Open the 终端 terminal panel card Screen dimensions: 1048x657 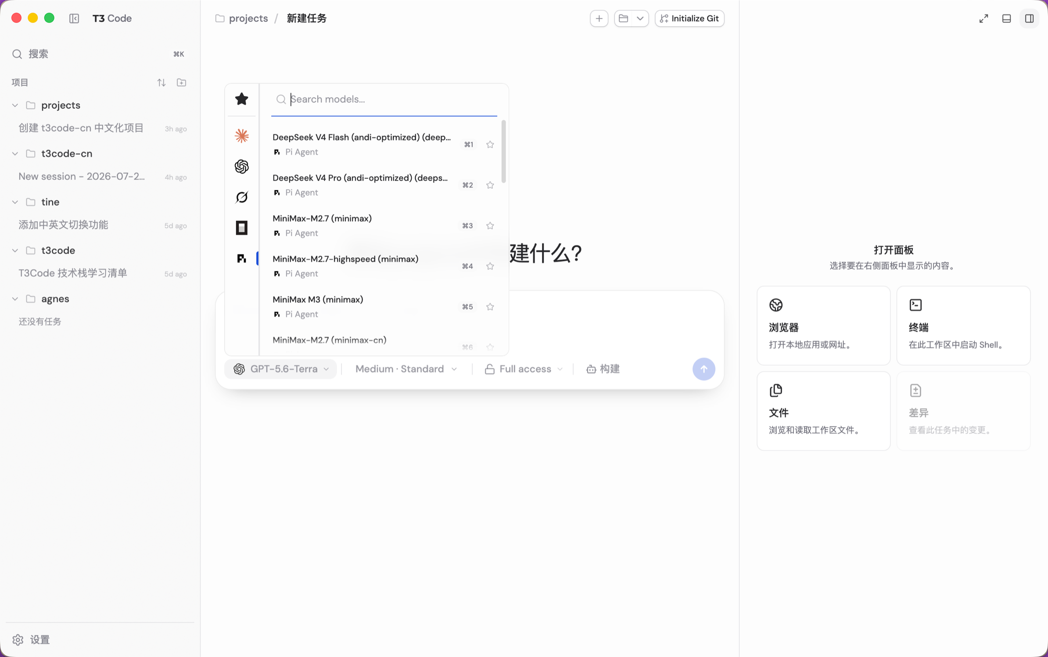point(963,326)
